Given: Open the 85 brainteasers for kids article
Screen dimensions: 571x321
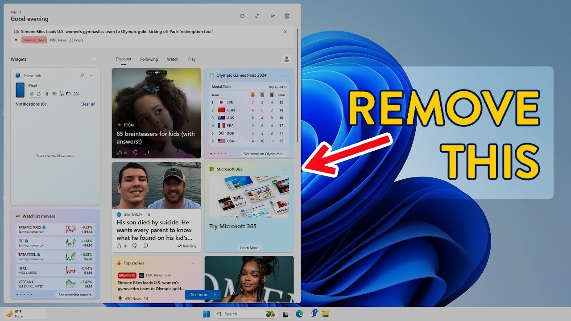Looking at the screenshot, I should pyautogui.click(x=156, y=137).
